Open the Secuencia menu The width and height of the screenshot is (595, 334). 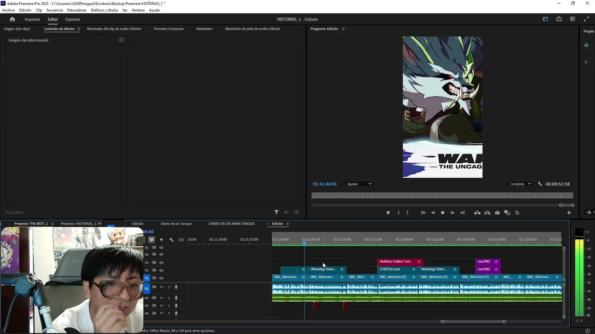(54, 10)
